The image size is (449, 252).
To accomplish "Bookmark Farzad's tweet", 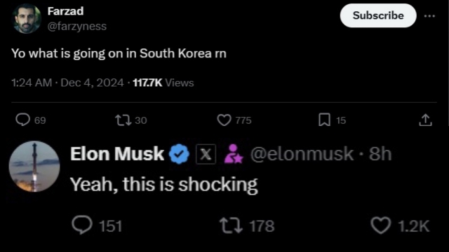I will click(x=324, y=120).
